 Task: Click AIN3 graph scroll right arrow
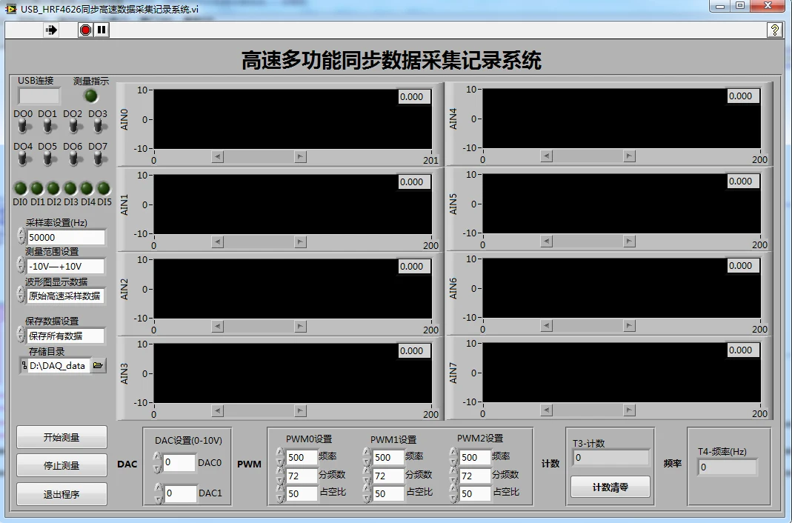(301, 410)
